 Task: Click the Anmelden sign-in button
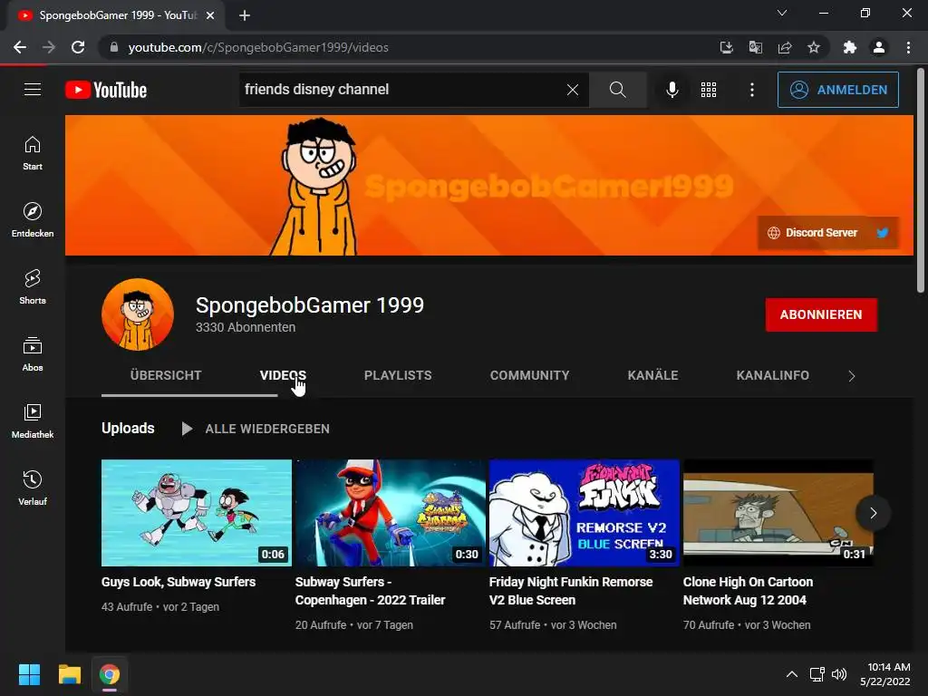(x=838, y=90)
